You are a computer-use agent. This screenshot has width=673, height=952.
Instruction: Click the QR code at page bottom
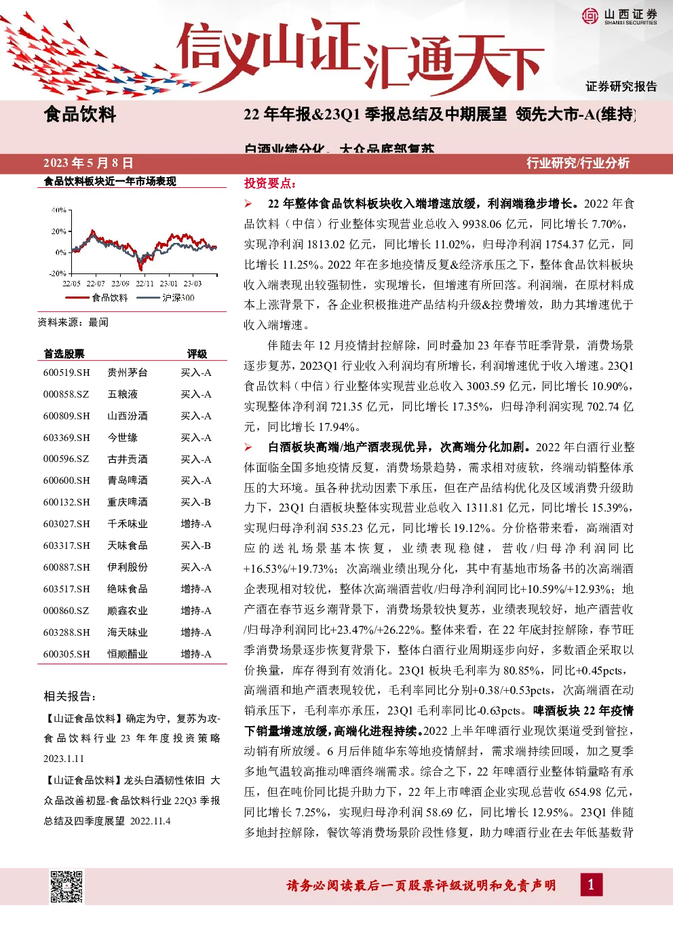(67, 886)
